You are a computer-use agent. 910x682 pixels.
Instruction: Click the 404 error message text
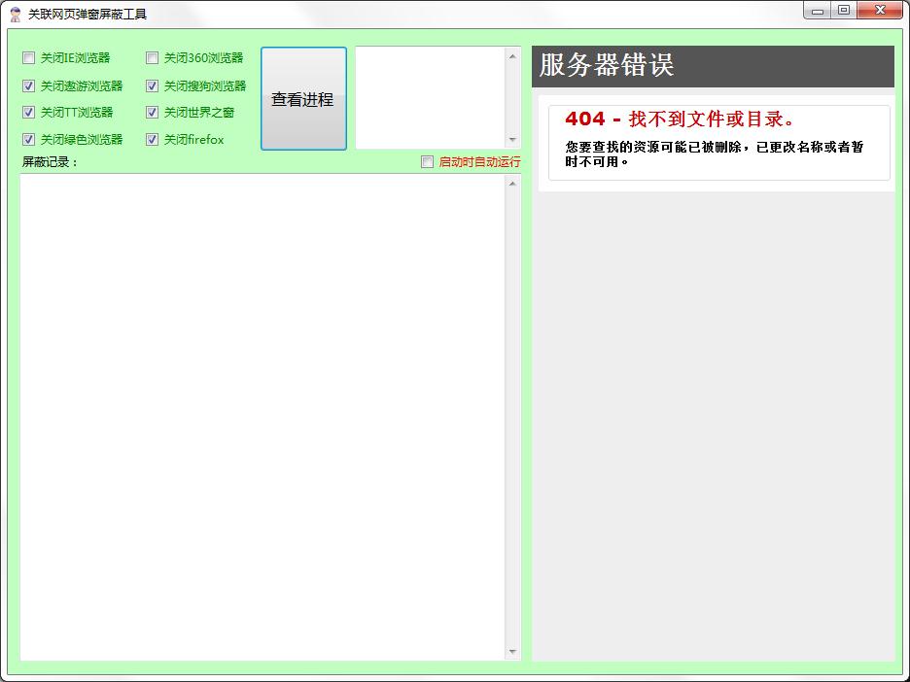point(681,119)
